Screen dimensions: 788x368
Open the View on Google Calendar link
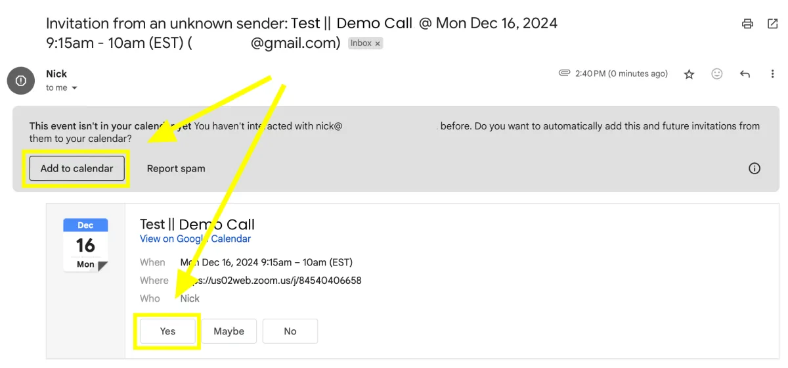[x=195, y=239]
